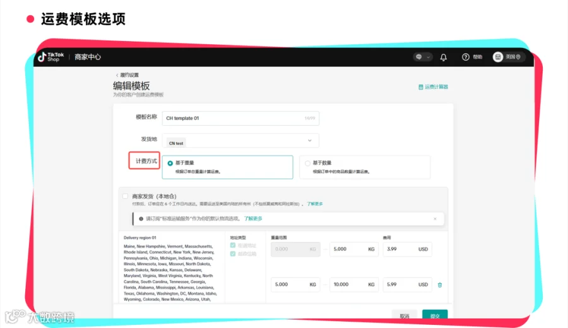This screenshot has height=328, width=568.
Task: Click the 提交 submit button
Action: 435,315
